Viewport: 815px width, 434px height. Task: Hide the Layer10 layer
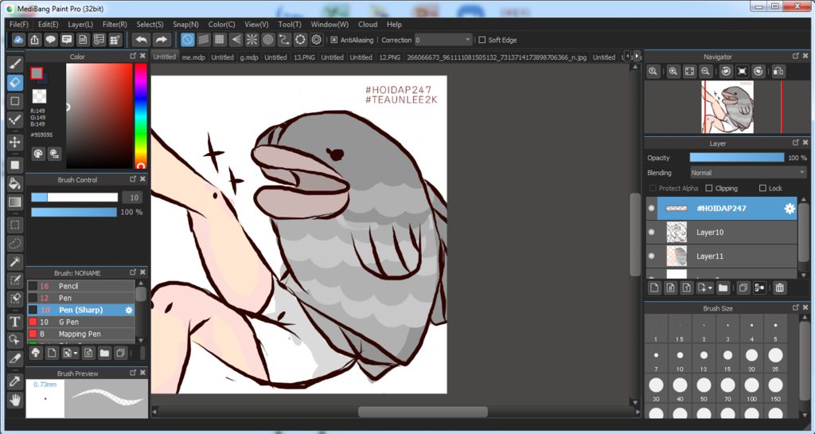pos(652,233)
